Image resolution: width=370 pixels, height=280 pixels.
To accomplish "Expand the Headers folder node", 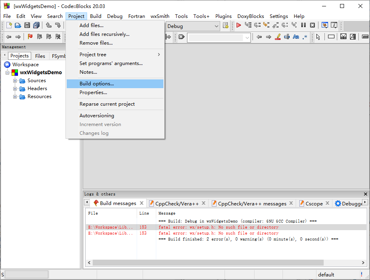I will coord(15,89).
